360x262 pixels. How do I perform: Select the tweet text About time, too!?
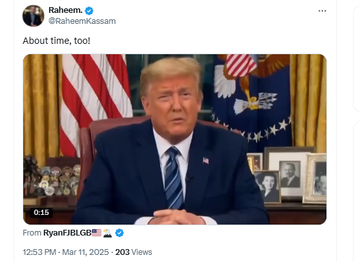point(56,41)
